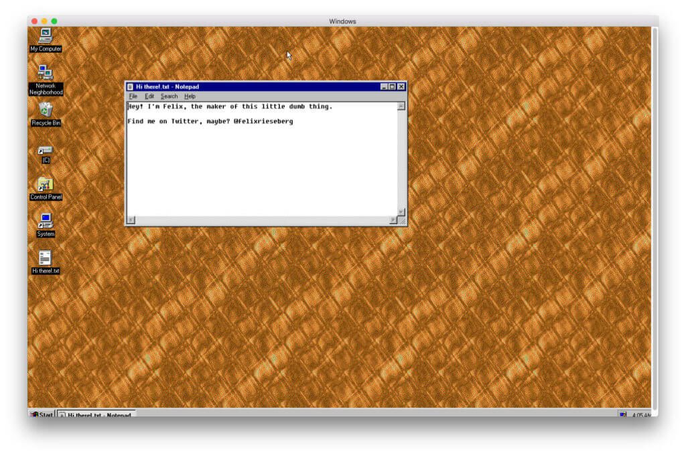Screen dimensions: 686x456
Task: Open the Help menu in Notepad
Action: coord(190,97)
